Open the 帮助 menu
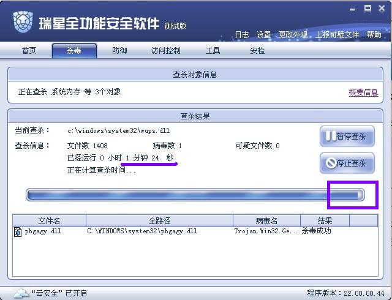 374,34
